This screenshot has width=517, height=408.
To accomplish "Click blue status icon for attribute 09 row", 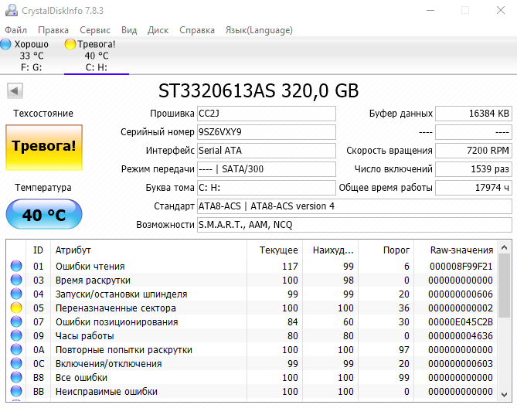I will click(16, 336).
